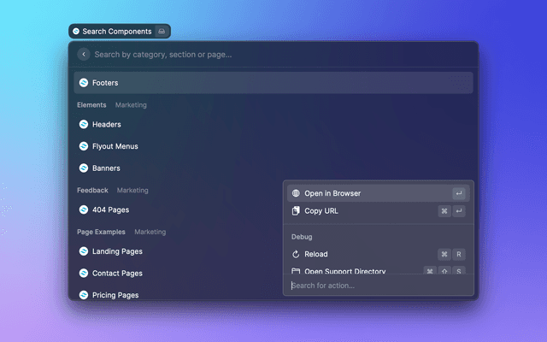Click the back arrow button in search bar

pos(83,54)
